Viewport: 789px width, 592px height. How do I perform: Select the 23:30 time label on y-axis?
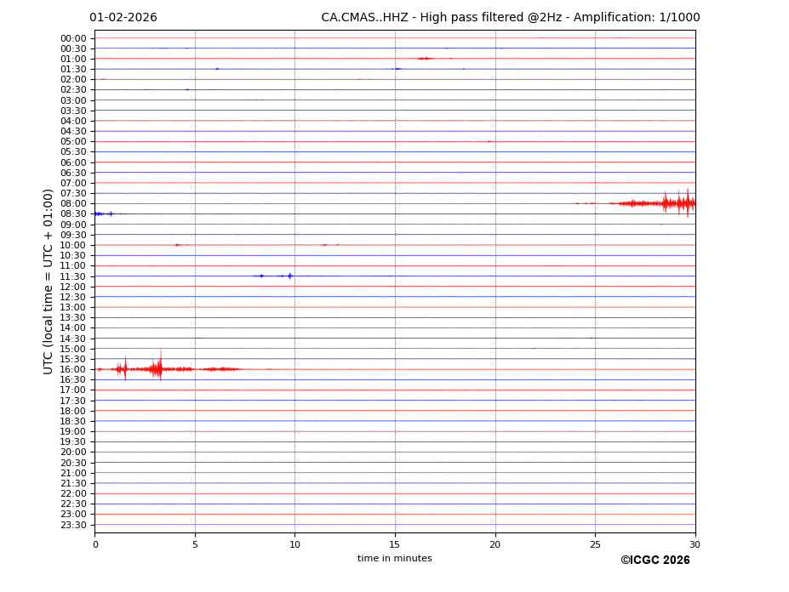(x=73, y=525)
